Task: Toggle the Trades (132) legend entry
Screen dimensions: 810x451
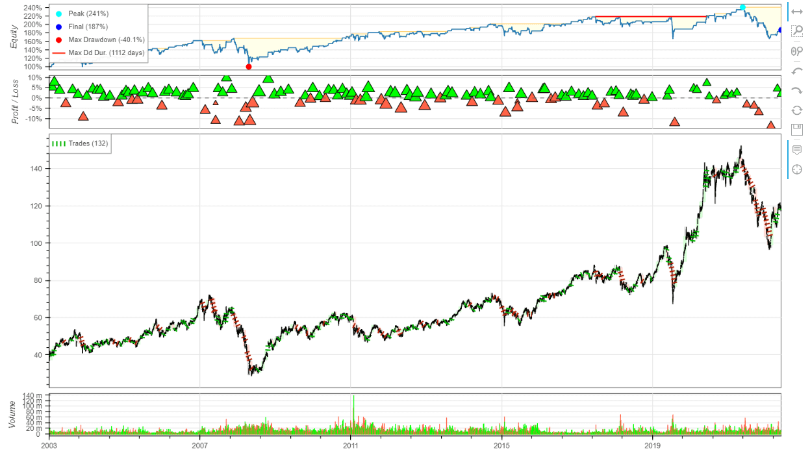Action: [x=81, y=143]
